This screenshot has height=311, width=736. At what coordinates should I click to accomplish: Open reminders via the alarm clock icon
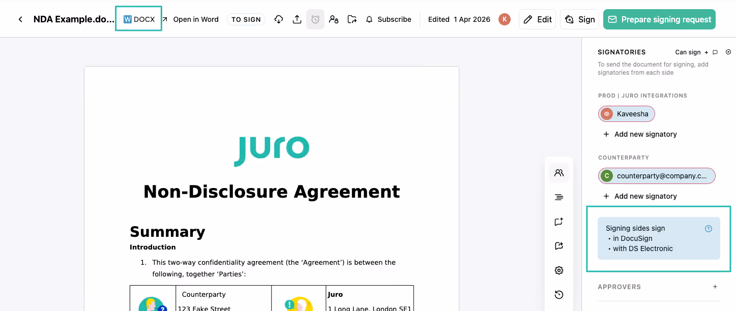pos(315,19)
